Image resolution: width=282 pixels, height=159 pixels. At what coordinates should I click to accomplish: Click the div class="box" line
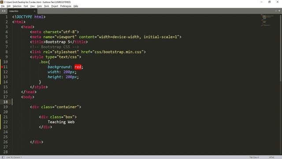click(x=58, y=117)
